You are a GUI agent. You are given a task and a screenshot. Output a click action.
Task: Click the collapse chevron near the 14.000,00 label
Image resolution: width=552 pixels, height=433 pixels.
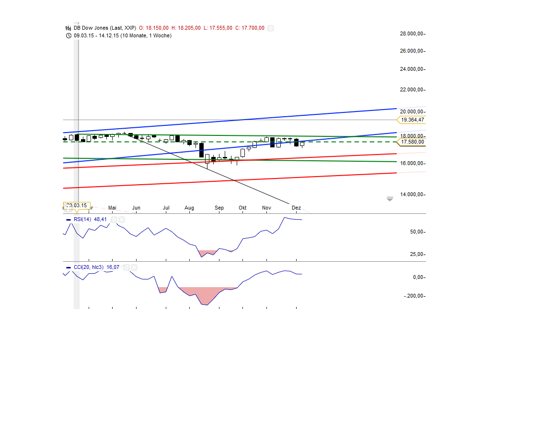[390, 199]
